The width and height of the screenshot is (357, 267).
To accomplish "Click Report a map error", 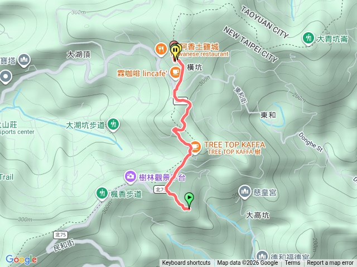I will pyautogui.click(x=330, y=263).
